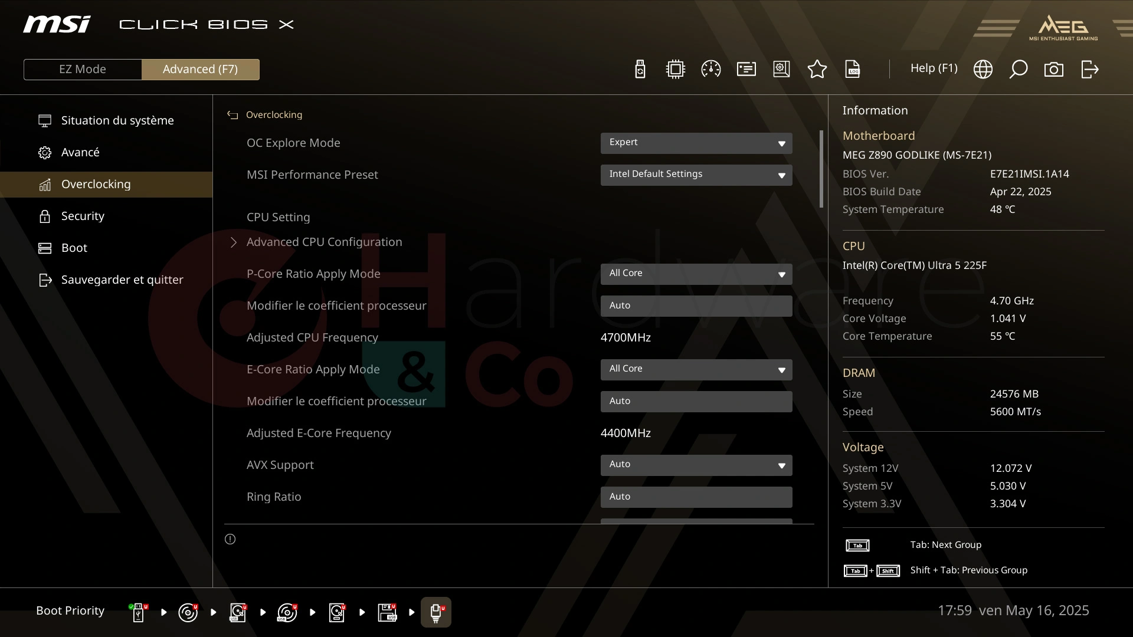This screenshot has height=637, width=1133.
Task: Switch to EZ Mode
Action: point(83,69)
